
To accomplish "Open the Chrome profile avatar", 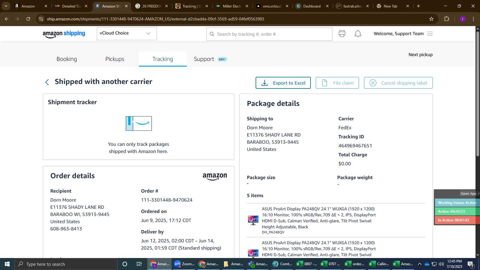I will (x=462, y=19).
